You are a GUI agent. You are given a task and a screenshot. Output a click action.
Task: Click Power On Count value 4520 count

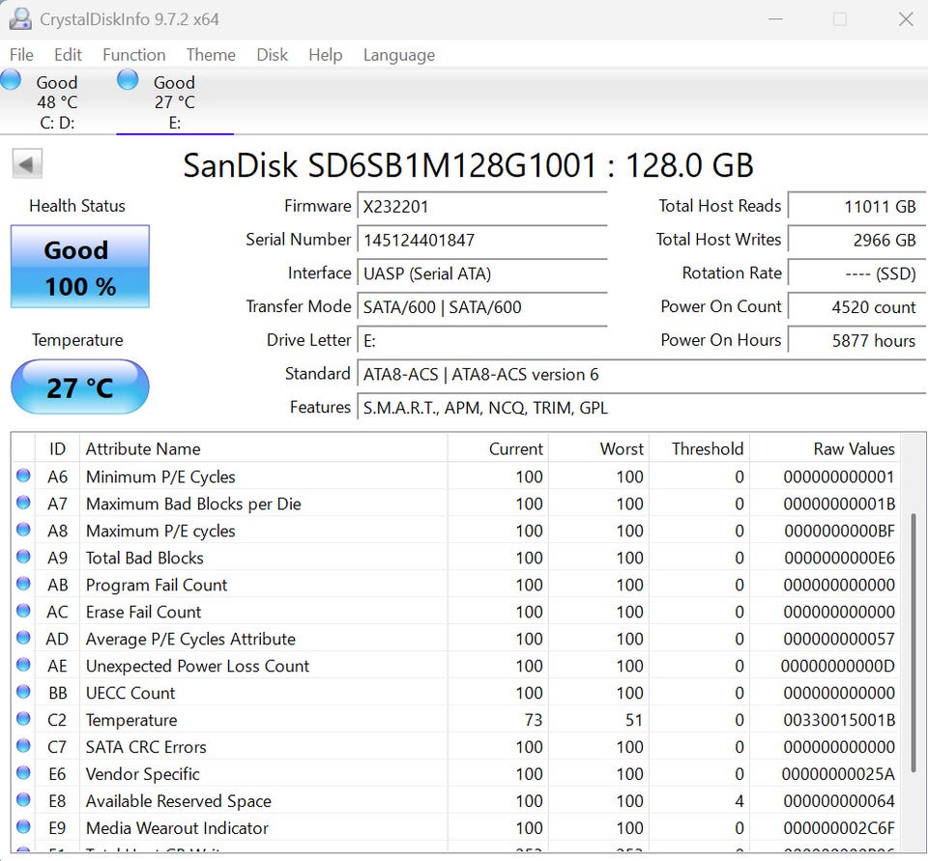click(857, 307)
